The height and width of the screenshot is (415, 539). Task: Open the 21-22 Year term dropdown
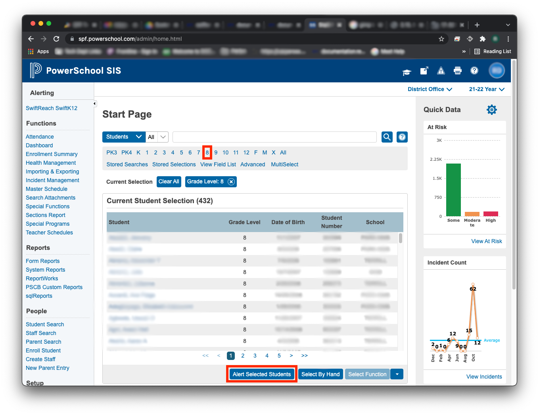(x=487, y=89)
